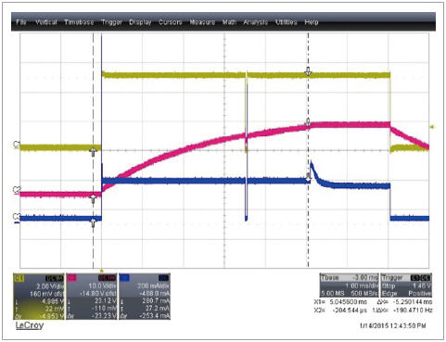
Task: Open the Vertical menu
Action: tap(46, 22)
